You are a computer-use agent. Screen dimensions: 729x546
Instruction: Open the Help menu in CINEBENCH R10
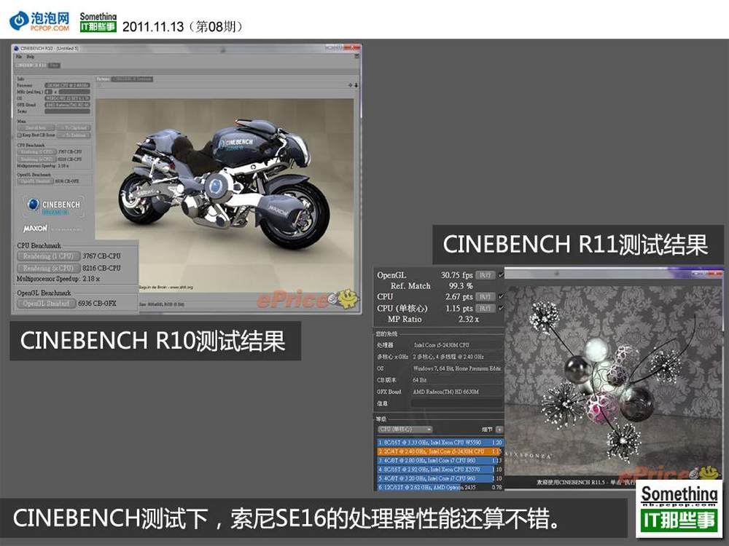point(30,57)
